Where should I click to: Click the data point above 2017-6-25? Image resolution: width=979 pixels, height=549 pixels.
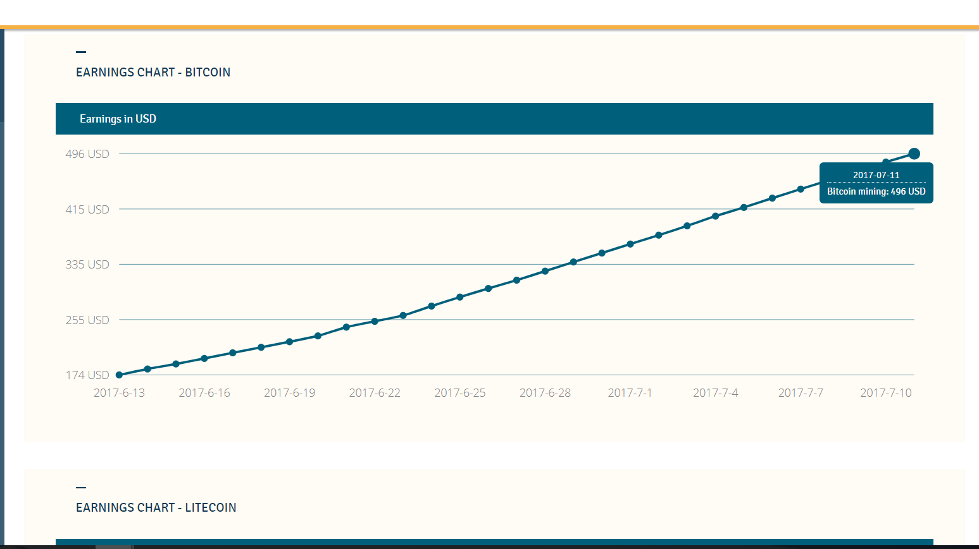click(460, 297)
